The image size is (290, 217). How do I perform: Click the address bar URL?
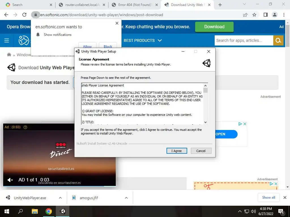tap(102, 15)
